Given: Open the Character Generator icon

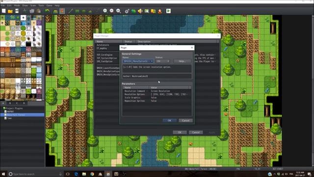Looking at the screenshot, I should tap(160, 11).
